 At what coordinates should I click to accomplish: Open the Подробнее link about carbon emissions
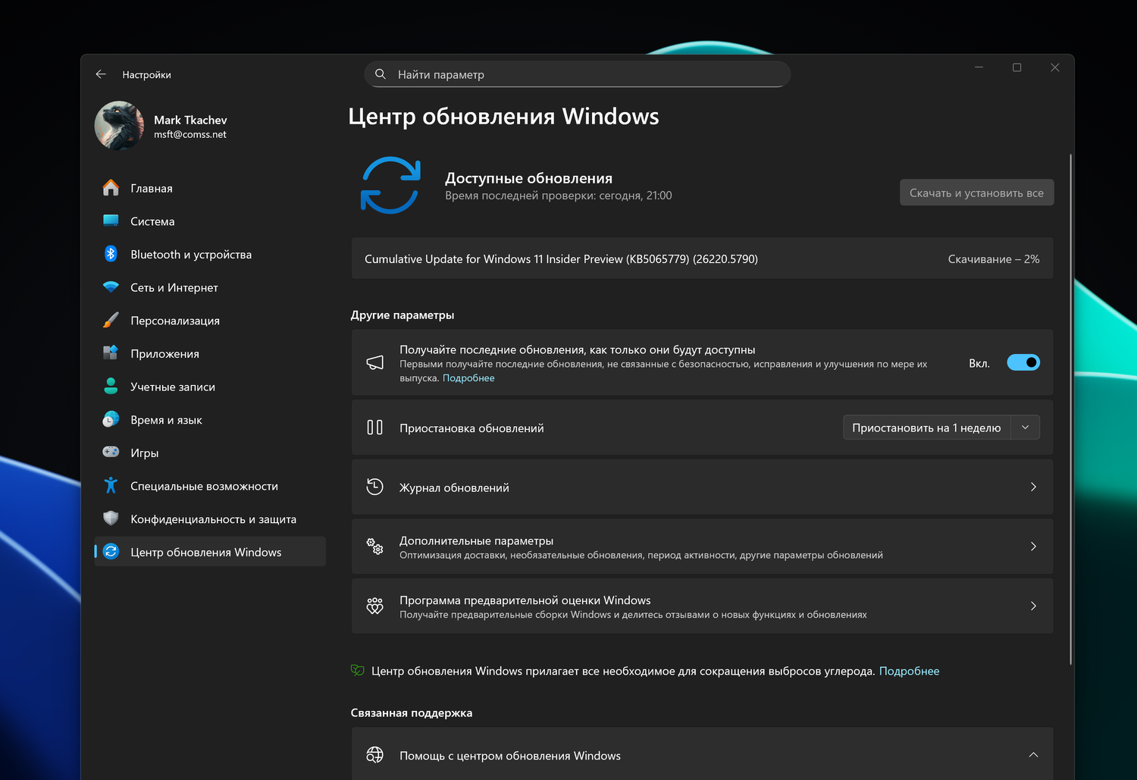coord(909,671)
